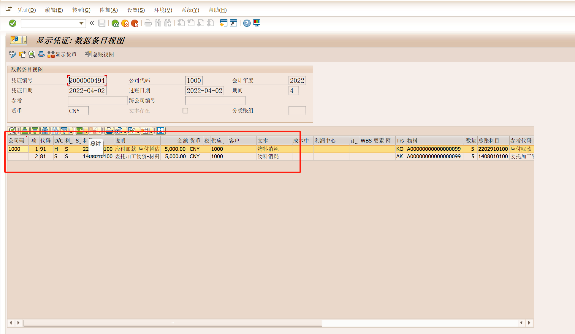Open the 凭证(D) menu
The width and height of the screenshot is (575, 334).
click(x=27, y=10)
